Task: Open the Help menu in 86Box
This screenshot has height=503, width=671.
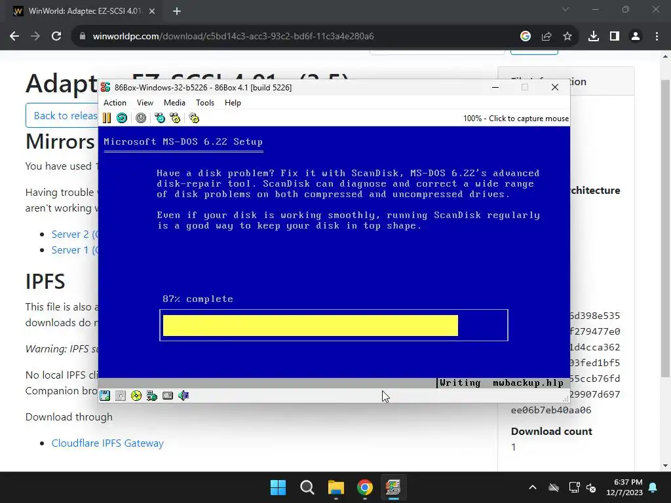Action: pyautogui.click(x=233, y=103)
